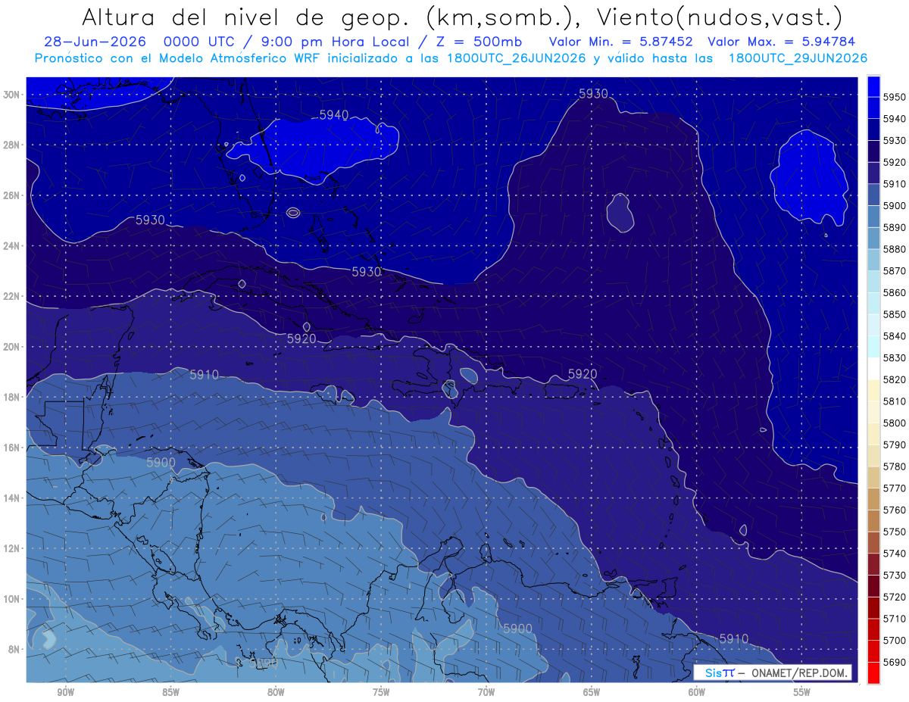Click the colorbar label 5880
Image resolution: width=909 pixels, height=702 pixels.
(x=894, y=249)
